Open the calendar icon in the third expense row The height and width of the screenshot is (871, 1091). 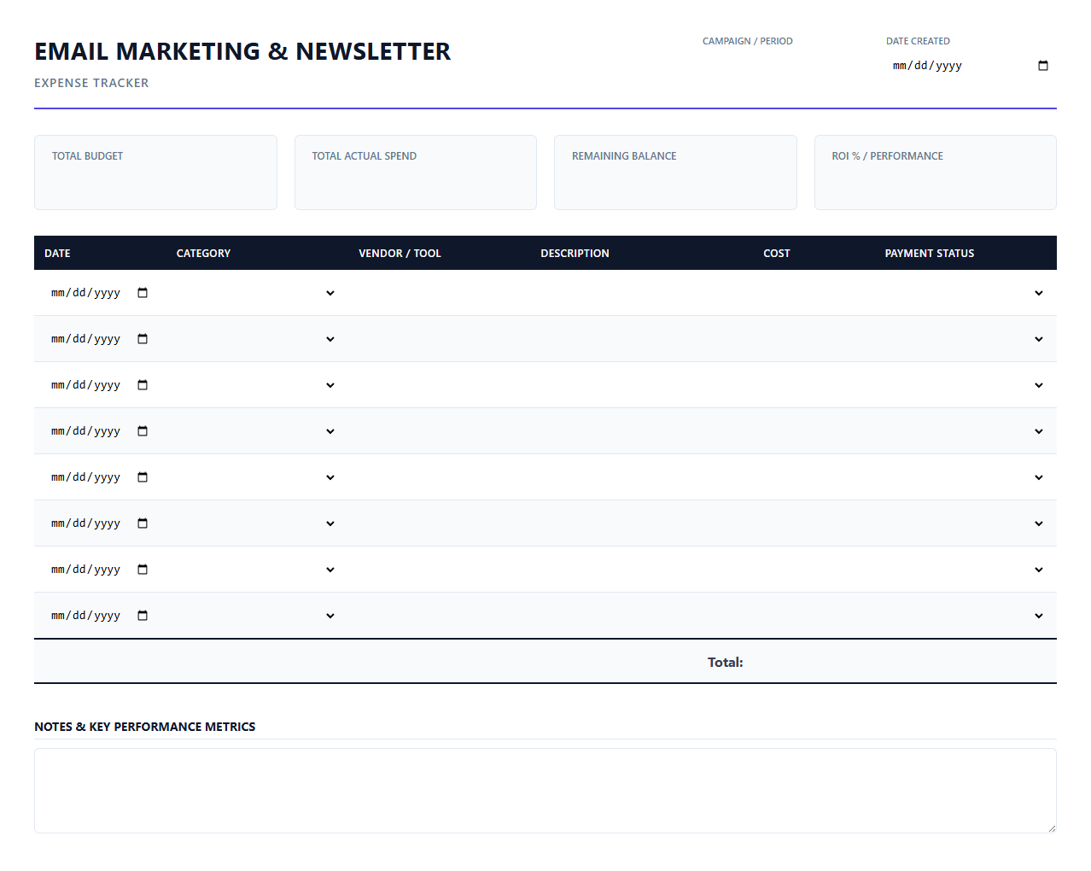coord(143,385)
